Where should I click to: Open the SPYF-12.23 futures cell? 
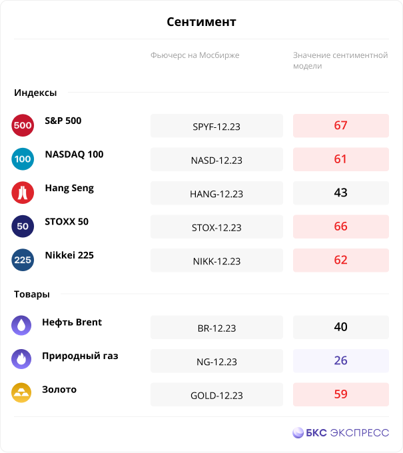click(x=216, y=126)
